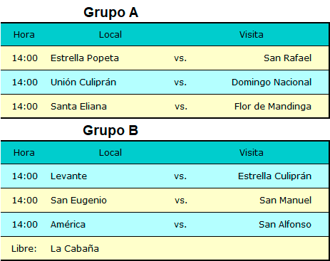This screenshot has height=261, width=330.
Task: Click the Libre label in Grupo B
Action: [x=24, y=249]
